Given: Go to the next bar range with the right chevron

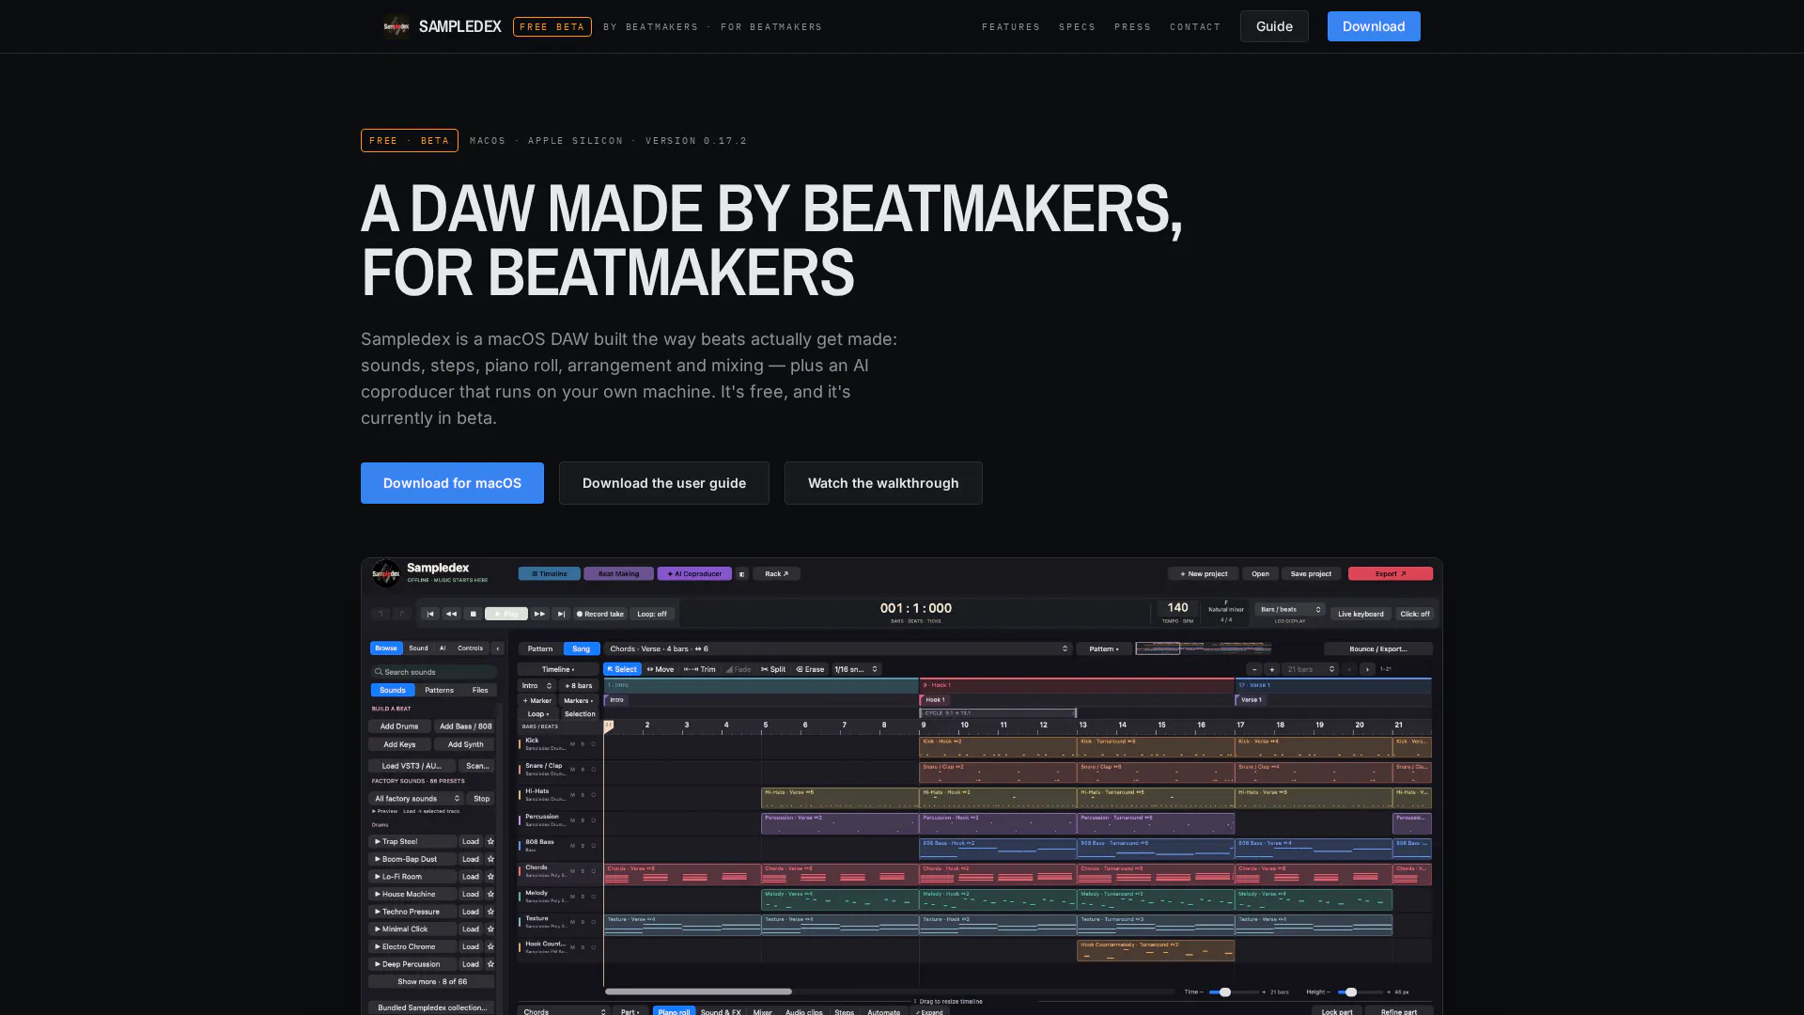Looking at the screenshot, I should coord(1367,669).
